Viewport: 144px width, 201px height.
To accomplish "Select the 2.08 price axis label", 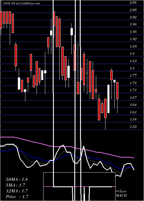I will click(x=133, y=3).
